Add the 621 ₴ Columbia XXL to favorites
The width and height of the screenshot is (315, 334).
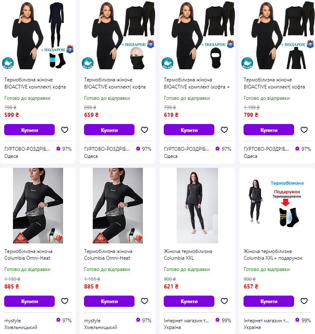(224, 301)
